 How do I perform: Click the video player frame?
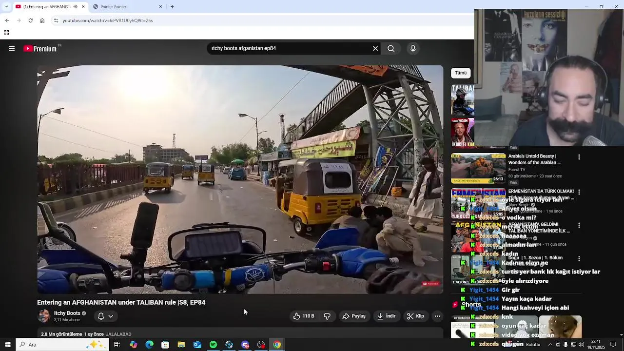click(x=240, y=179)
